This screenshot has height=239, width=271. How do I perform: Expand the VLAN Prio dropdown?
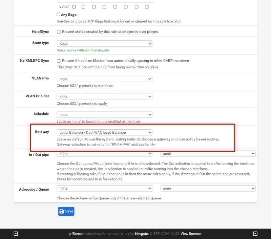click(x=104, y=79)
